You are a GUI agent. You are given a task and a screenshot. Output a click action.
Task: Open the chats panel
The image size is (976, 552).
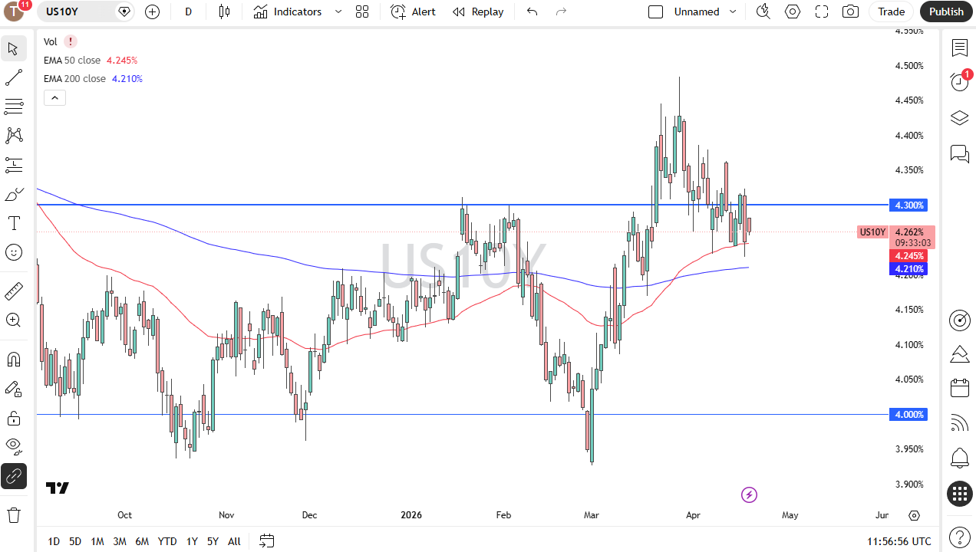[x=960, y=153]
